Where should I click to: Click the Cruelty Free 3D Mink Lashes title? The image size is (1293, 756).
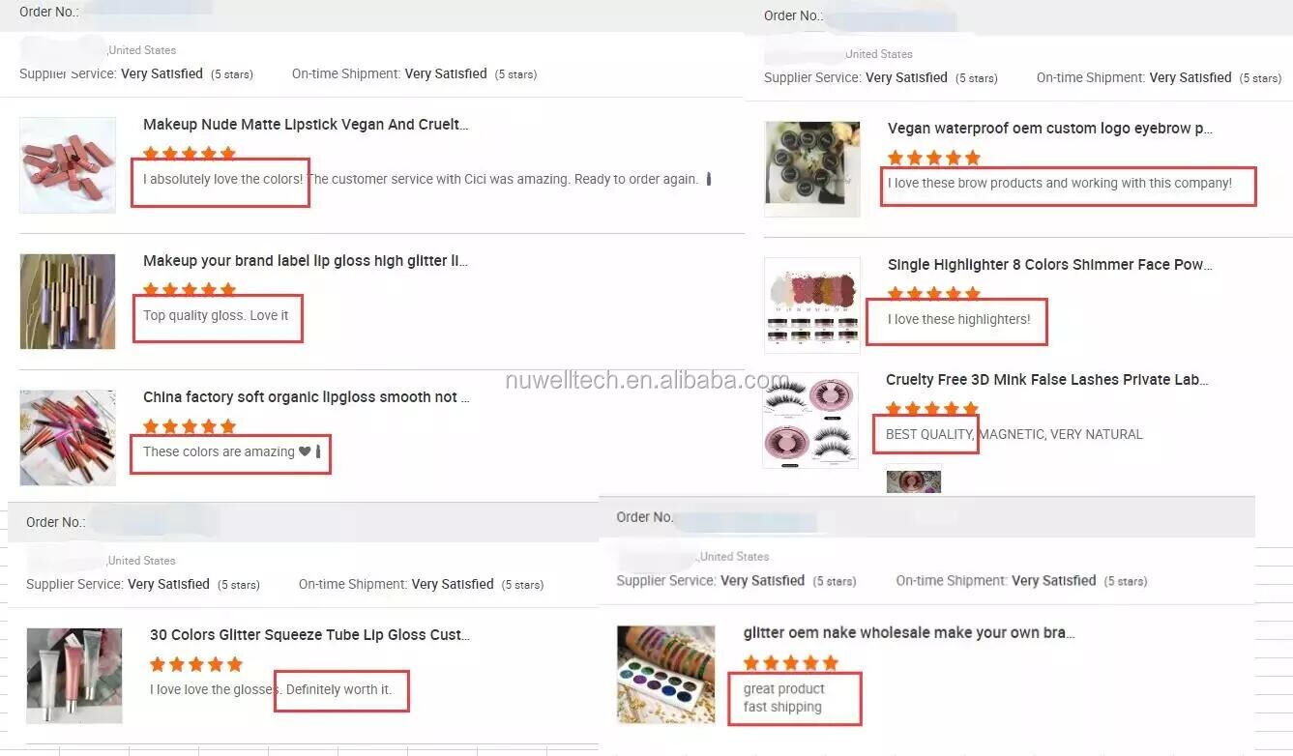(x=1047, y=380)
